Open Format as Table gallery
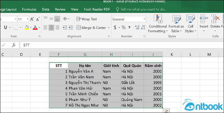This screenshot has width=224, height=113. (x=176, y=24)
